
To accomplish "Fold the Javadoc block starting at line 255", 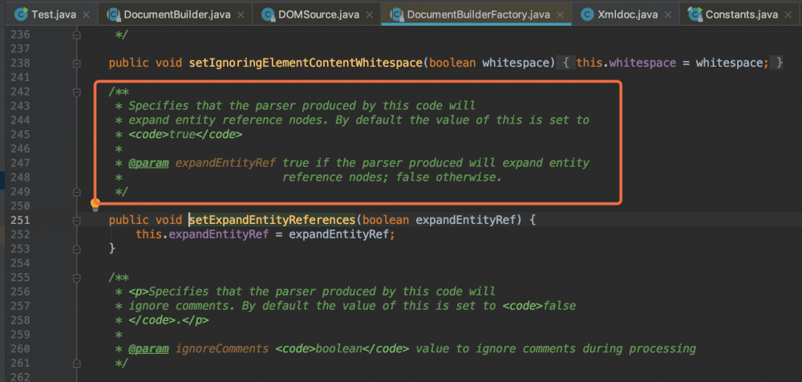I will (76, 277).
